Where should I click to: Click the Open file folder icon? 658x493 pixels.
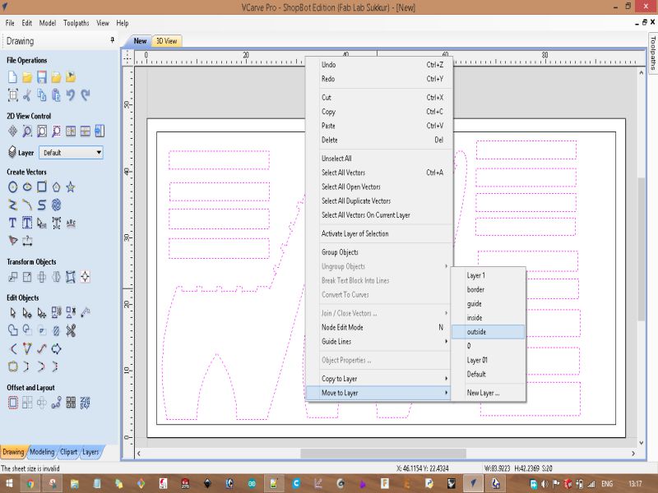pyautogui.click(x=27, y=77)
